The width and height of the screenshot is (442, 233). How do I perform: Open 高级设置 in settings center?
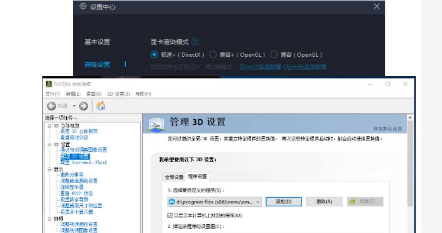pyautogui.click(x=97, y=65)
